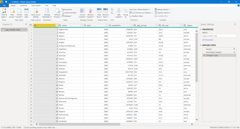Select the Bosnia and Herzegovina cell
Image resolution: width=240 pixels, height=129 pixels.
click(x=71, y=98)
